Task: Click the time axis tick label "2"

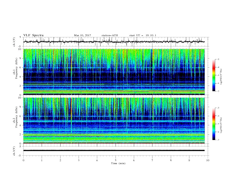Action: [60, 160]
